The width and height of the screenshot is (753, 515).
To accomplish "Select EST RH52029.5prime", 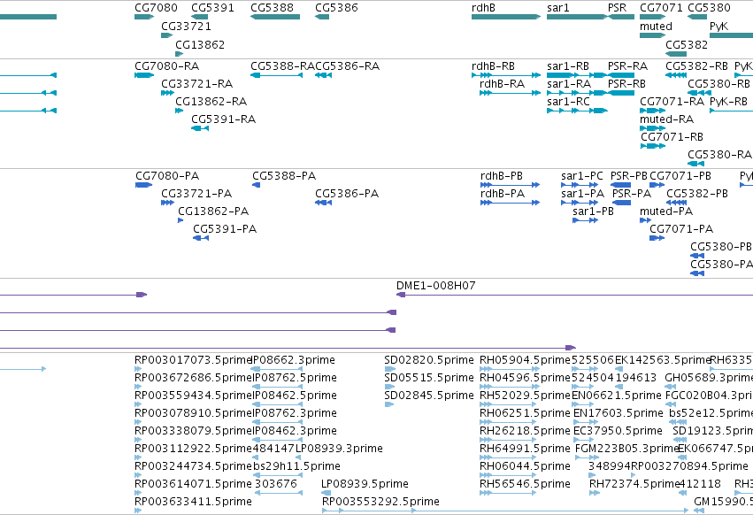I will point(508,405).
